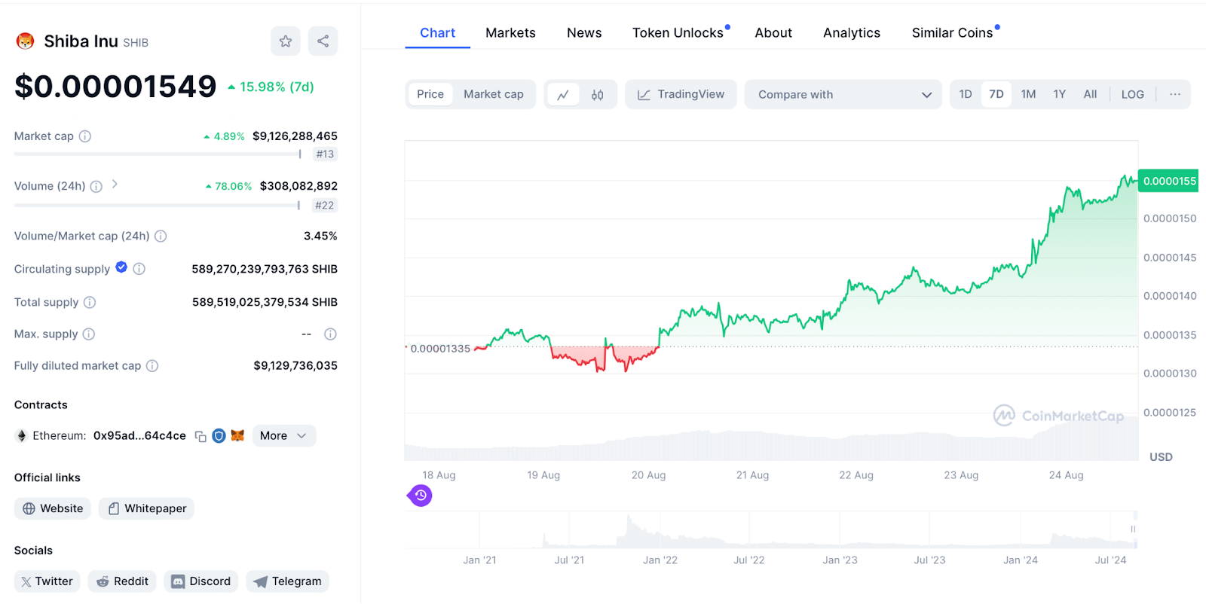Click the share icon next to Shiba Inu
Image resolution: width=1206 pixels, height=604 pixels.
[323, 41]
